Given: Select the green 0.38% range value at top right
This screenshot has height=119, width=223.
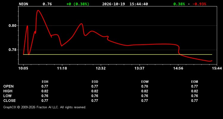Looking at the screenshot, I should pyautogui.click(x=179, y=4).
